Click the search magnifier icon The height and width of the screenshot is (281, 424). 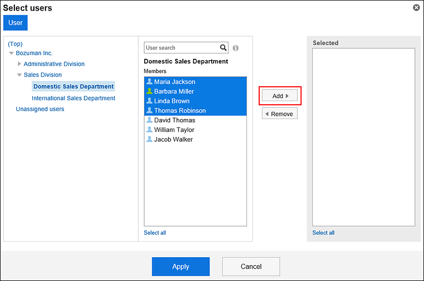[223, 48]
